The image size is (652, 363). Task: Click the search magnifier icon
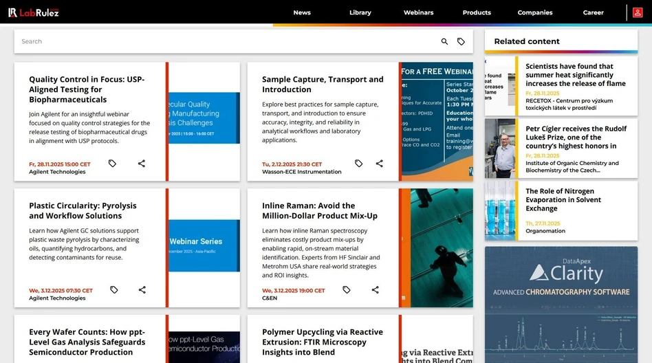444,42
